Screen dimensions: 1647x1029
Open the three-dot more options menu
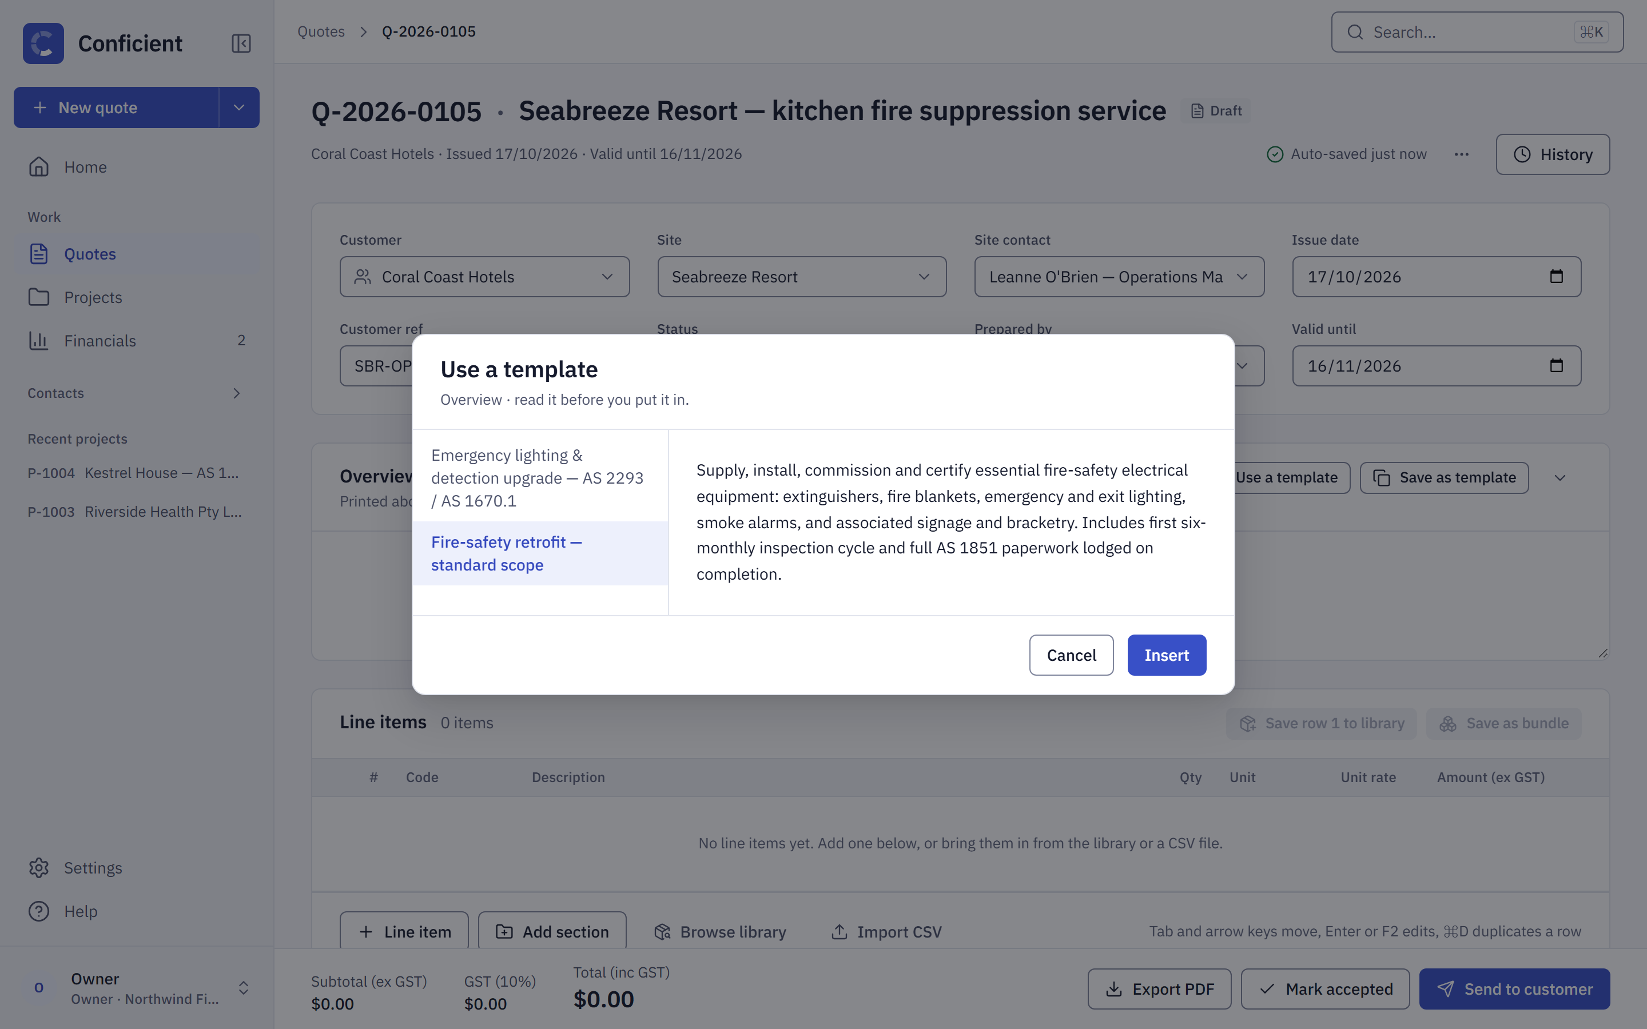point(1461,154)
